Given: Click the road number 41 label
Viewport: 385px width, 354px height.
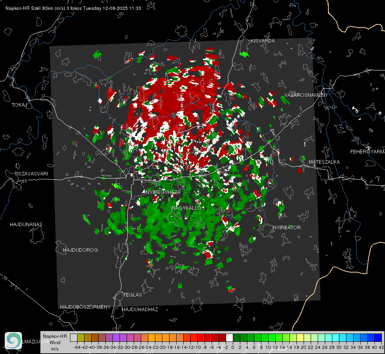Looking at the screenshot, I should [x=299, y=115].
